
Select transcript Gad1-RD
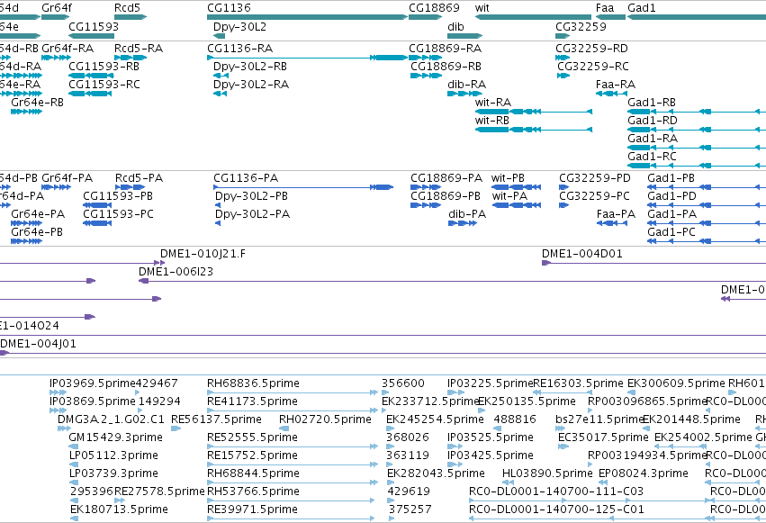click(x=697, y=130)
